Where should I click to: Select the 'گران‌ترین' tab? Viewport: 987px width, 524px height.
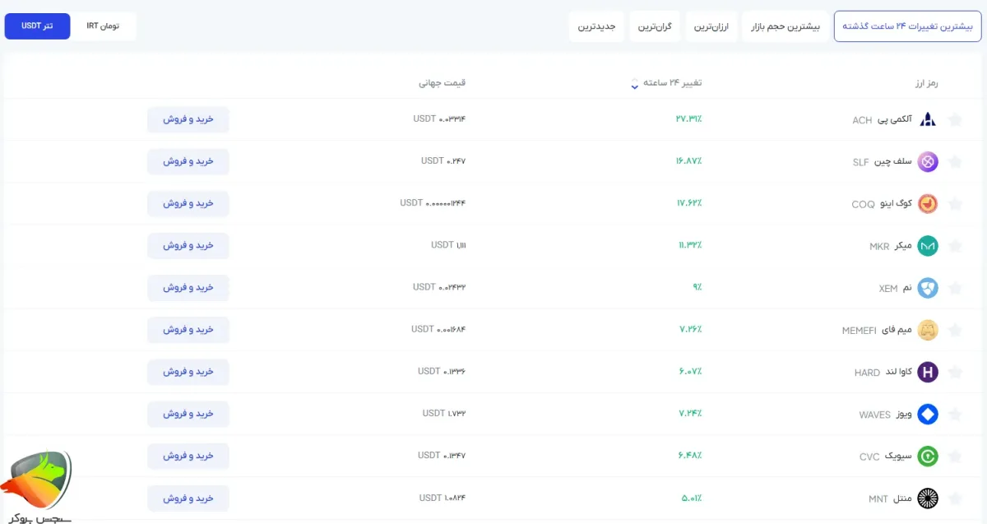point(656,26)
